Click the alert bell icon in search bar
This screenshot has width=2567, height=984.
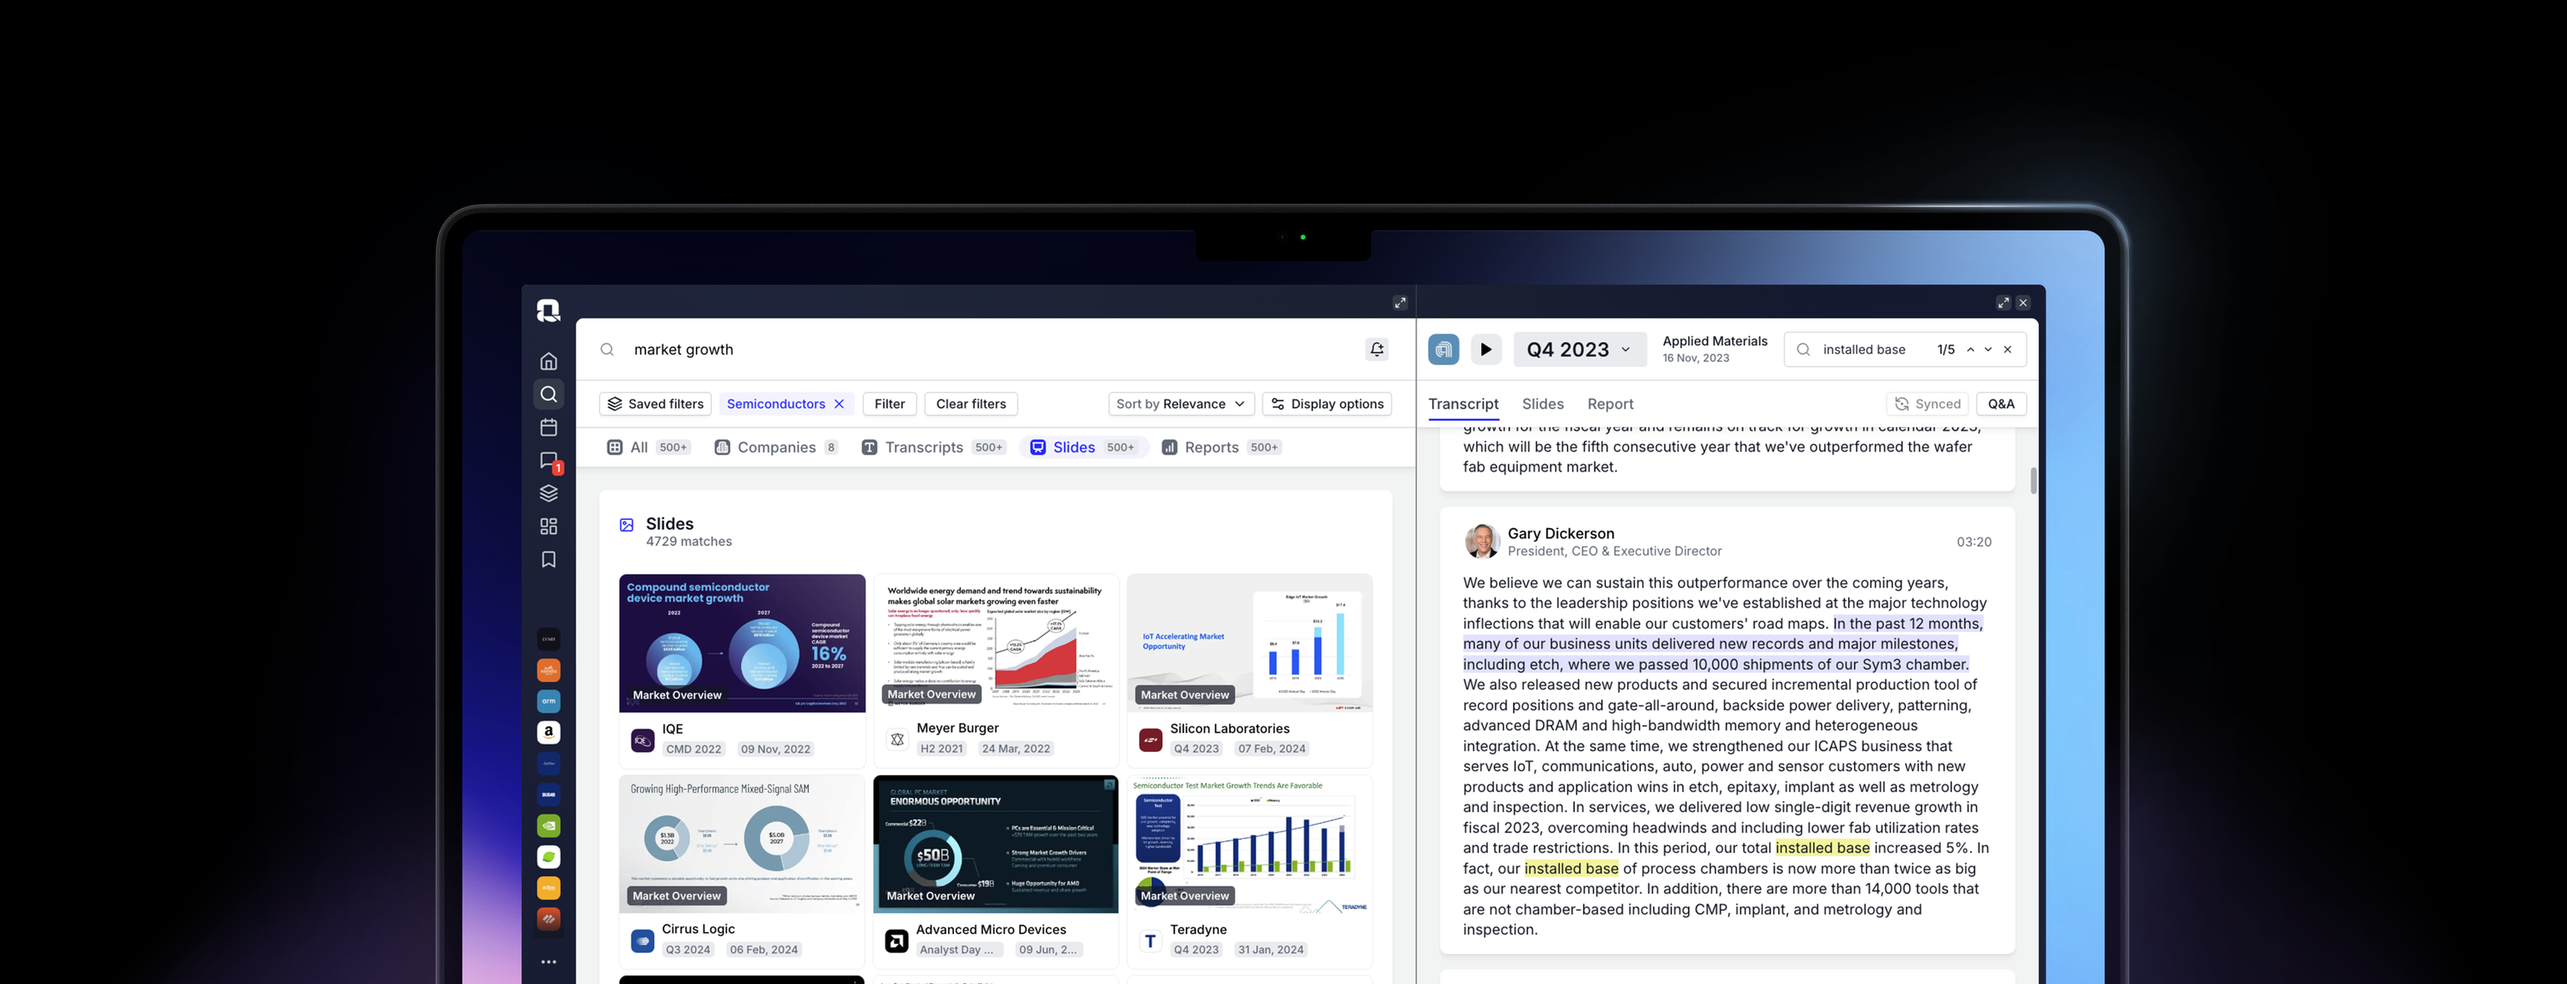coord(1376,349)
